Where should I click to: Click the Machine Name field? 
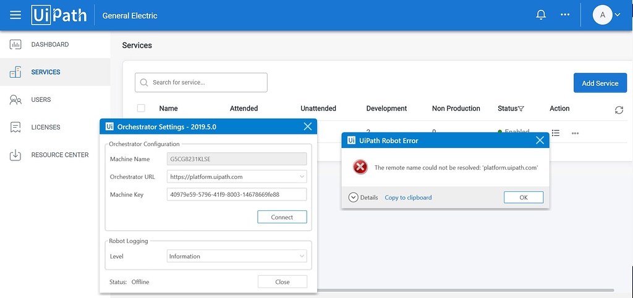coord(237,159)
